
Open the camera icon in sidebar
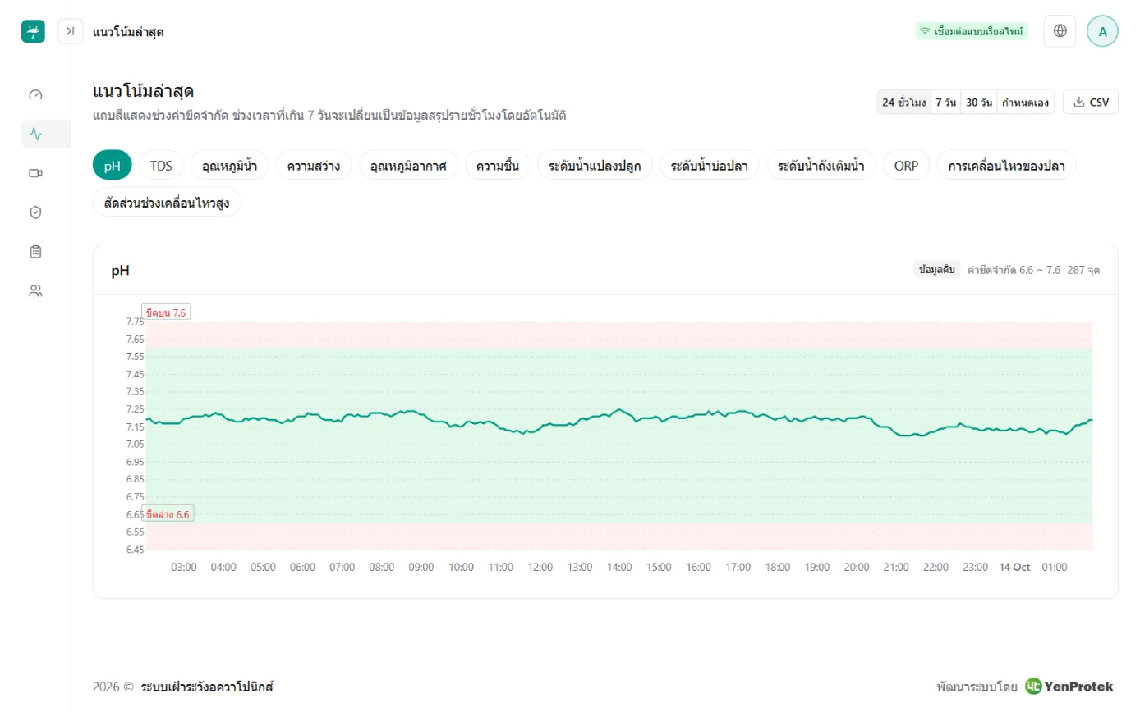35,173
